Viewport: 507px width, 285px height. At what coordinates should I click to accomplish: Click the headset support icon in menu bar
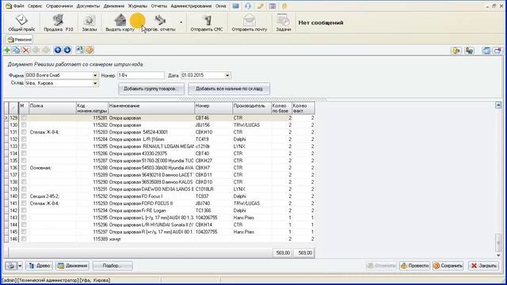[248, 6]
